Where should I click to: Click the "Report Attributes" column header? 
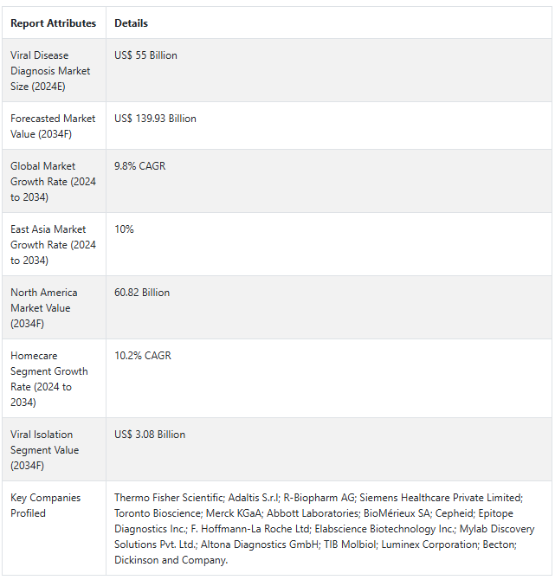coord(53,23)
